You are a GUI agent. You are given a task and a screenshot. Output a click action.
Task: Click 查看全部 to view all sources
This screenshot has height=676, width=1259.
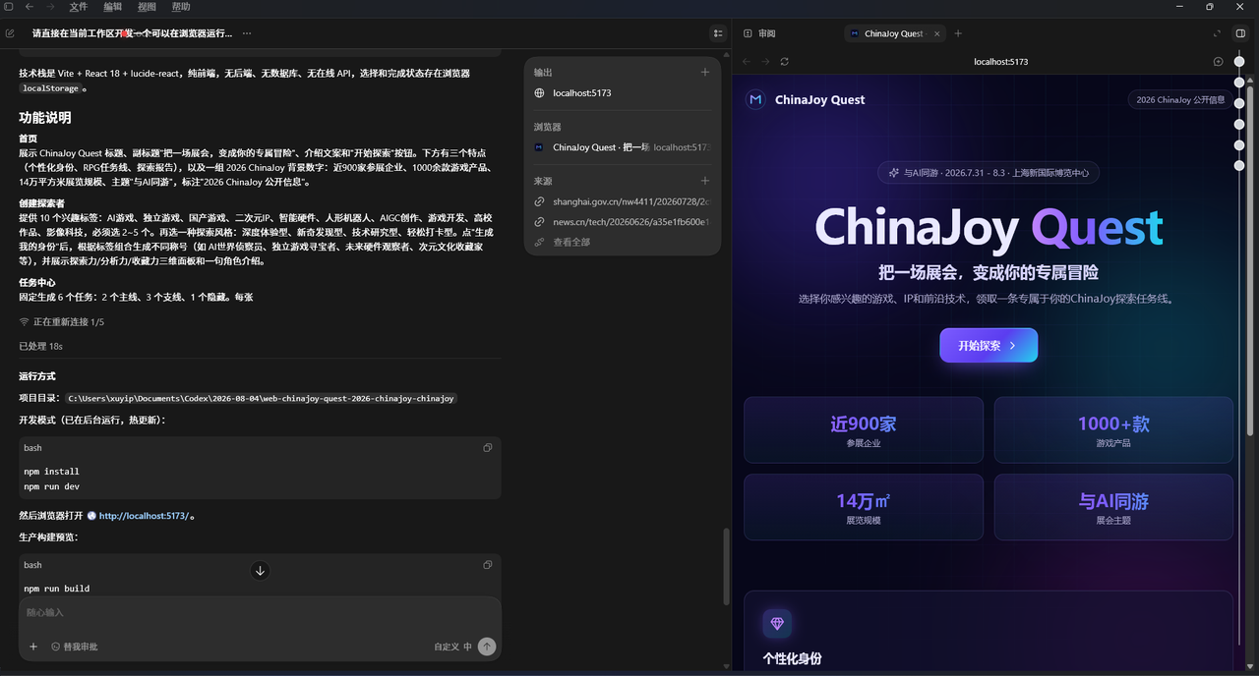571,242
